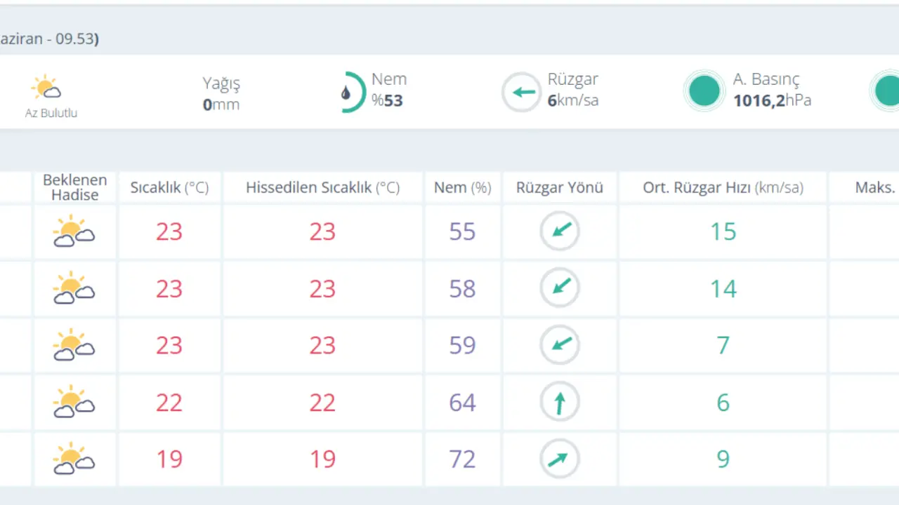The height and width of the screenshot is (505, 899).
Task: Click the weather icon in the 22°C row
Action: (x=74, y=402)
